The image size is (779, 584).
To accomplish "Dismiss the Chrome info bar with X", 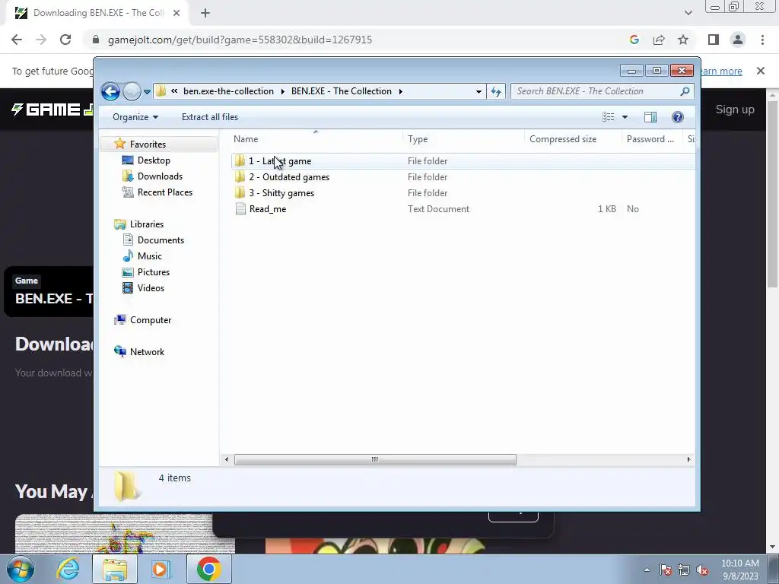I will 761,71.
